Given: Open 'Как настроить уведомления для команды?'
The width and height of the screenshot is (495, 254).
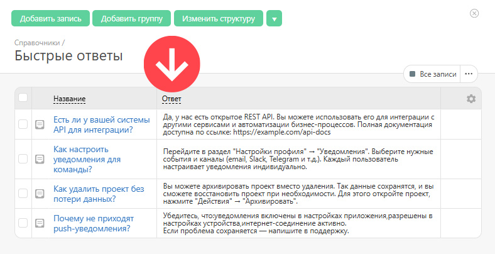Looking at the screenshot, I should [87, 159].
